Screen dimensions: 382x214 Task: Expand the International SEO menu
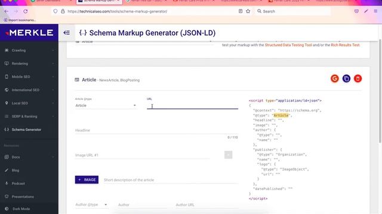click(29, 90)
